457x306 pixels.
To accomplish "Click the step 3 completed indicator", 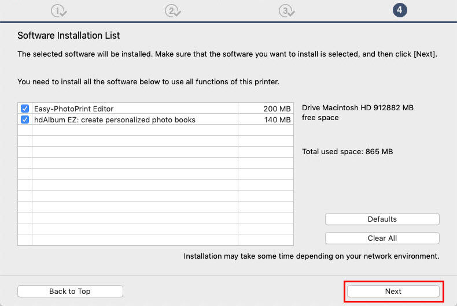I will 286,11.
